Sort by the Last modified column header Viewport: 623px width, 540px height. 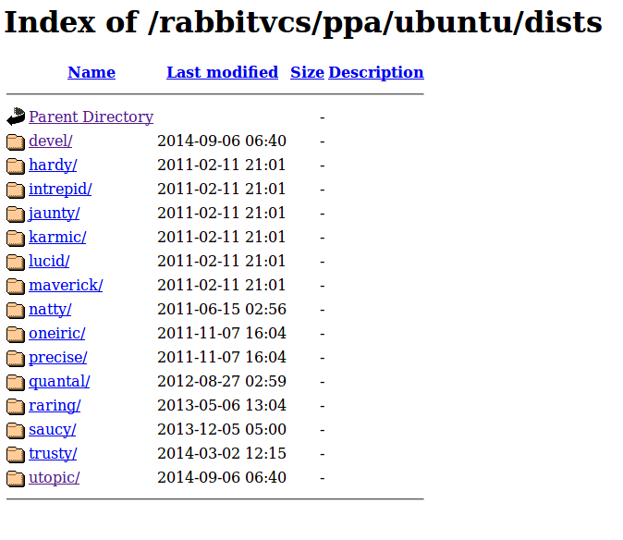[x=222, y=72]
